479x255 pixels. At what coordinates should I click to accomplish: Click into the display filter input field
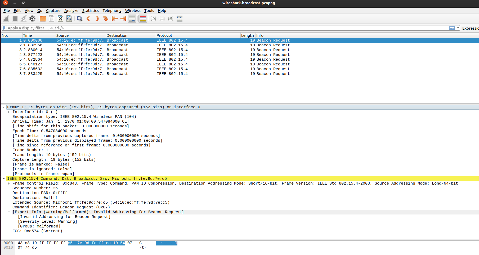click(212, 28)
